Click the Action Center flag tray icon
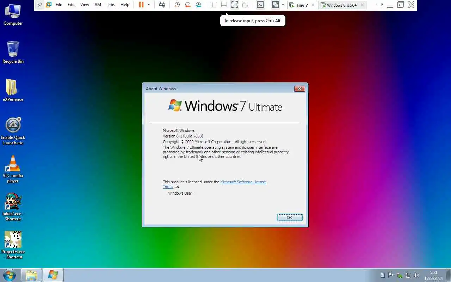Image resolution: width=451 pixels, height=282 pixels. point(391,275)
